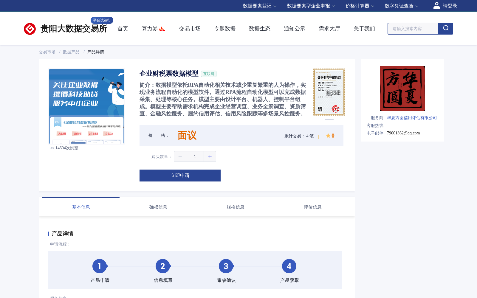Open the 需求大厅 menu item
Screen dimensions: 477x298
329,29
